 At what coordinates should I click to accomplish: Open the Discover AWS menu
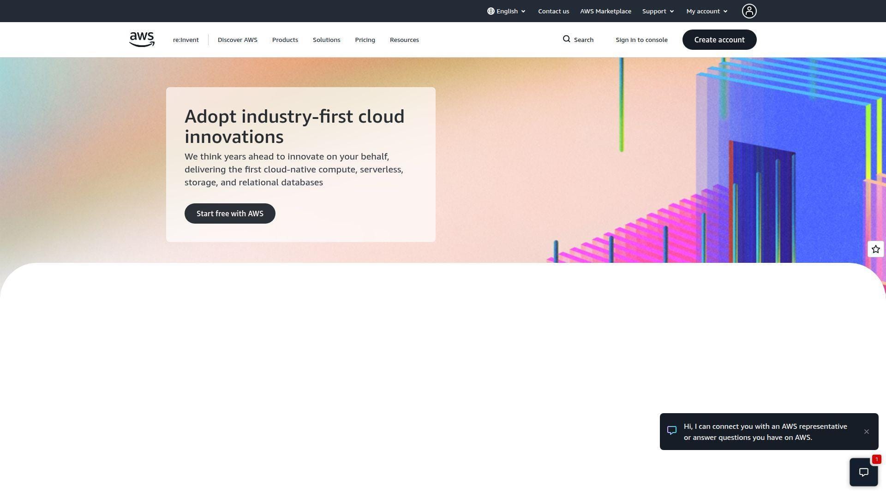pos(237,40)
